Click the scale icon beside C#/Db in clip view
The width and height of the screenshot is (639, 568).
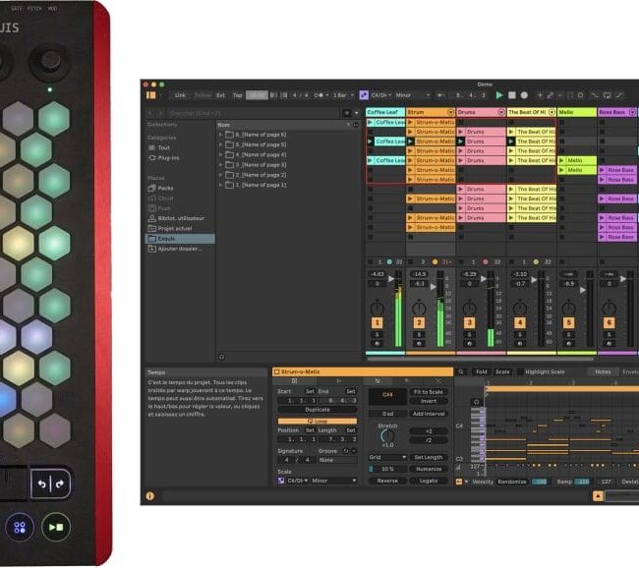pyautogui.click(x=281, y=481)
